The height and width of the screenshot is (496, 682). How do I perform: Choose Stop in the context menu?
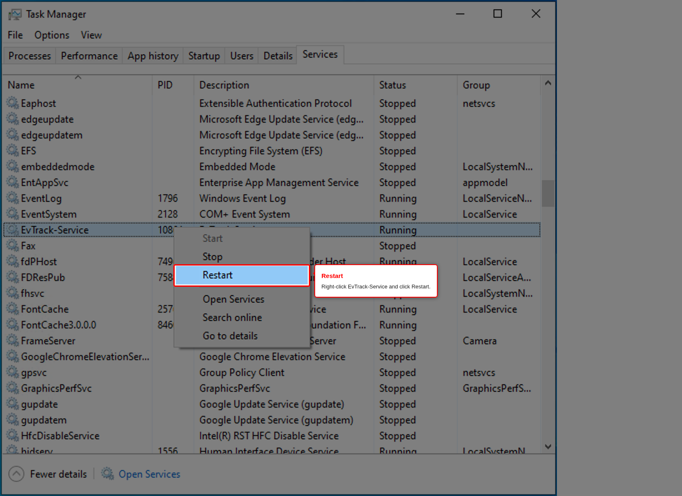coord(242,257)
